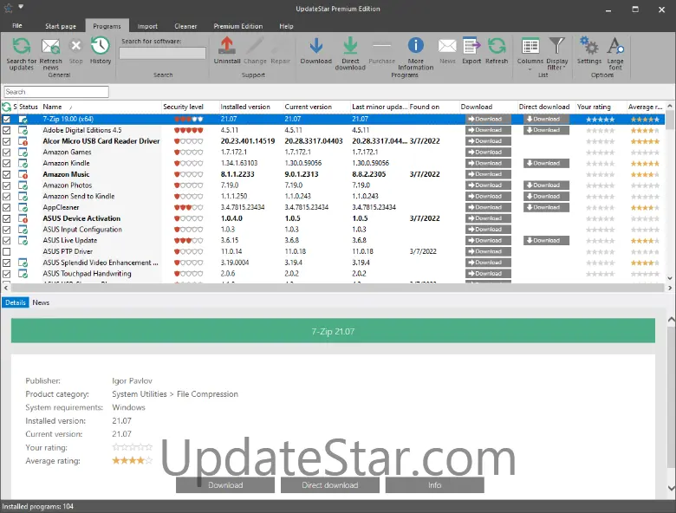The height and width of the screenshot is (513, 676).
Task: Toggle the Amazon Photos checkbox
Action: 6,185
